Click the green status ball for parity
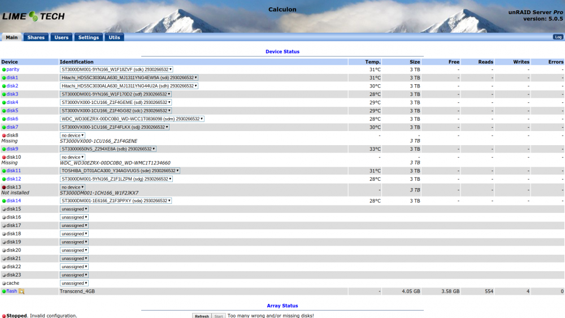The image size is (565, 318). (x=4, y=69)
